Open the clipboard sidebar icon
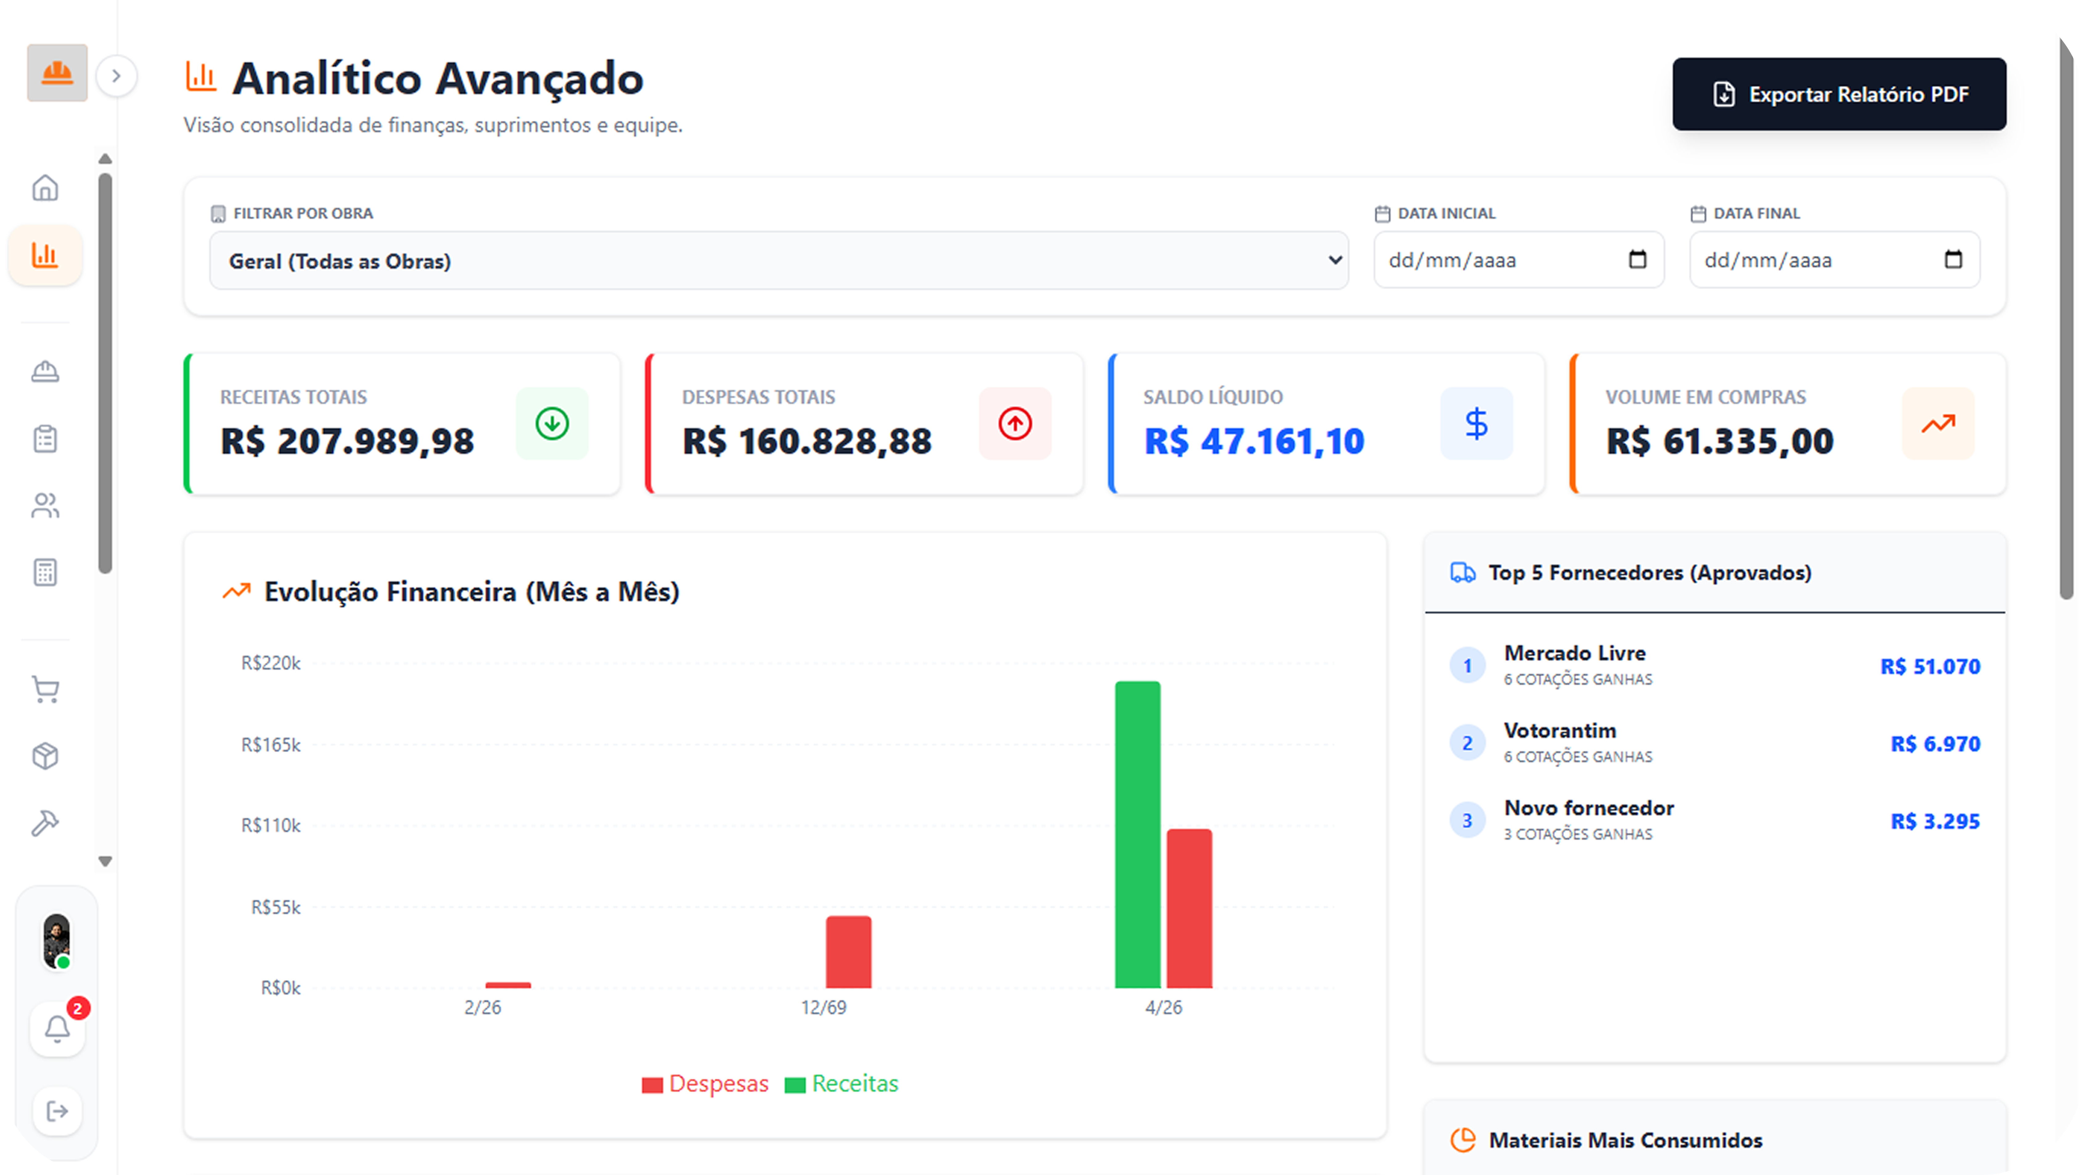2084x1175 pixels. click(x=45, y=439)
